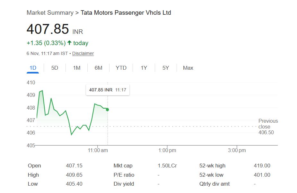Switch to the 1Y chart view

point(144,68)
